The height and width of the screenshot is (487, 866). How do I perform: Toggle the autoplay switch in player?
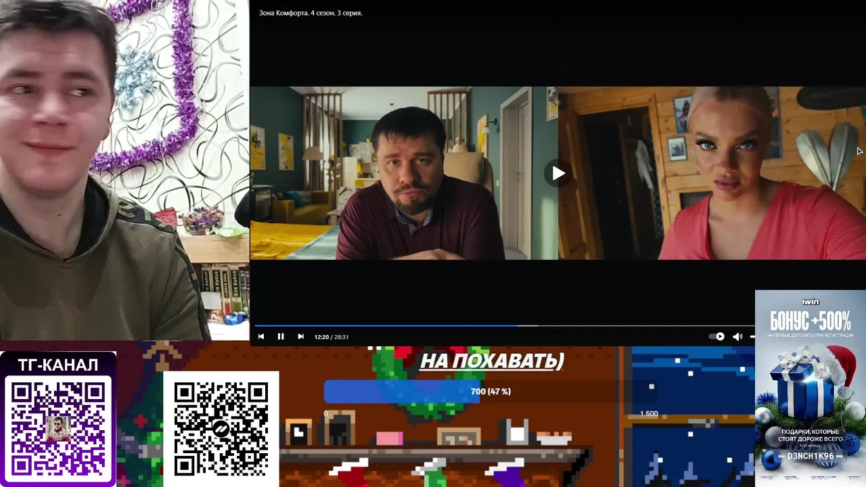716,336
